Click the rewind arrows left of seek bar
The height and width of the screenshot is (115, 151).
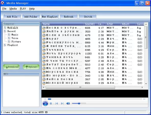click(45, 99)
